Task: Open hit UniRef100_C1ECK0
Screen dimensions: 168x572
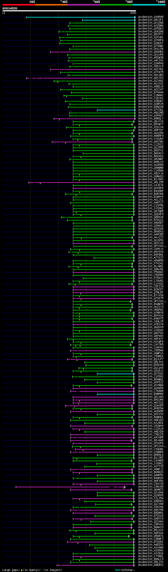Action: tap(151, 98)
